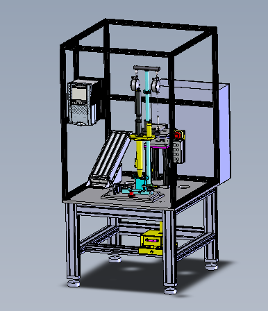The height and width of the screenshot is (311, 268).
Task: Select the dark T-bar hanger at column top
Action: click(x=146, y=68)
